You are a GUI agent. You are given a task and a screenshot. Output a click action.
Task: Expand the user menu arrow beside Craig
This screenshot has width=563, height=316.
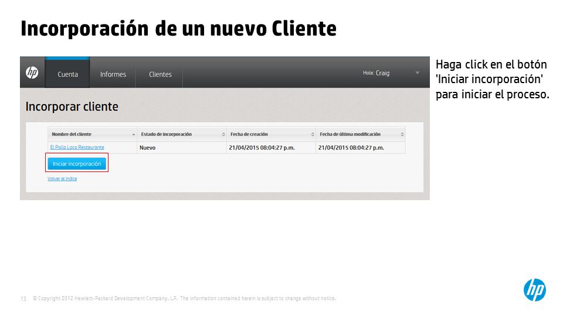point(417,73)
